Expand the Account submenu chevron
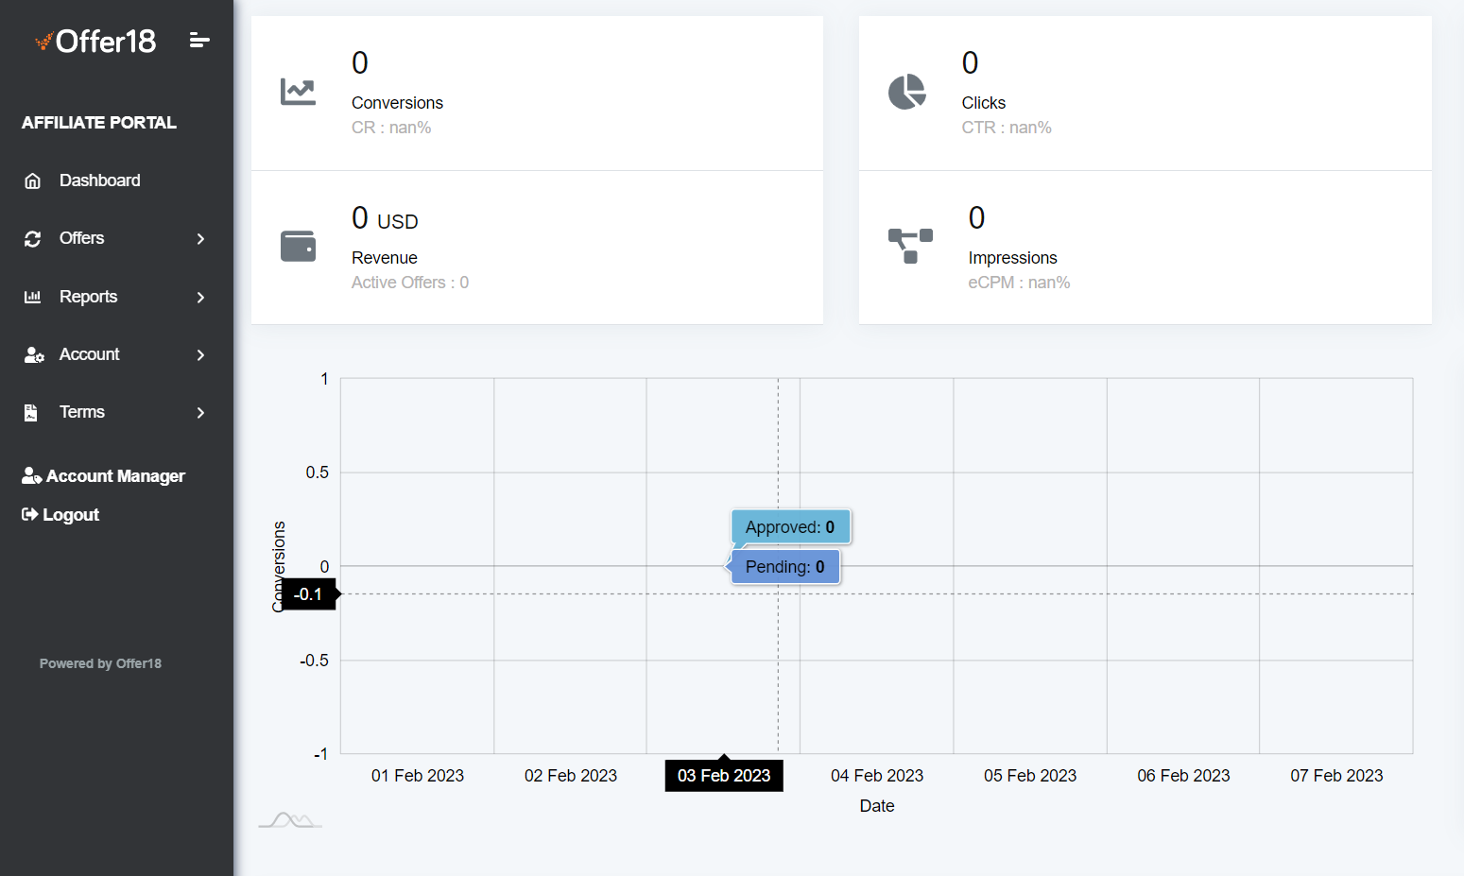Viewport: 1464px width, 876px height. [200, 355]
